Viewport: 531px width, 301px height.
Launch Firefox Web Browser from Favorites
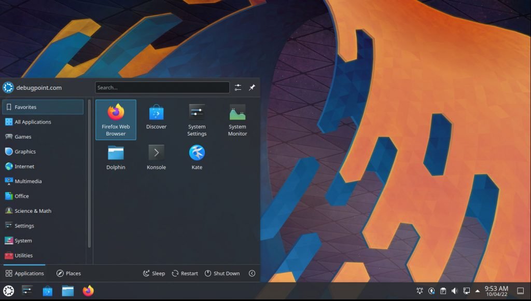click(115, 119)
